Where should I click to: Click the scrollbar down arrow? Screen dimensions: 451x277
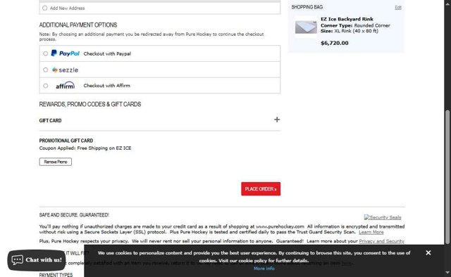pos(447,272)
